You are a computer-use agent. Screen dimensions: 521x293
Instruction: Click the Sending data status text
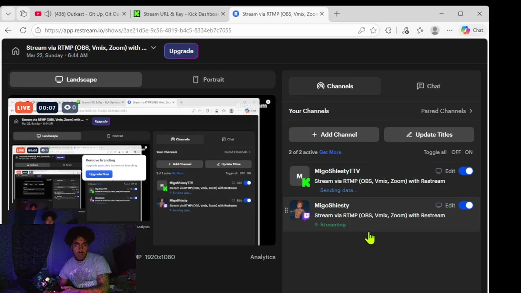339,190
